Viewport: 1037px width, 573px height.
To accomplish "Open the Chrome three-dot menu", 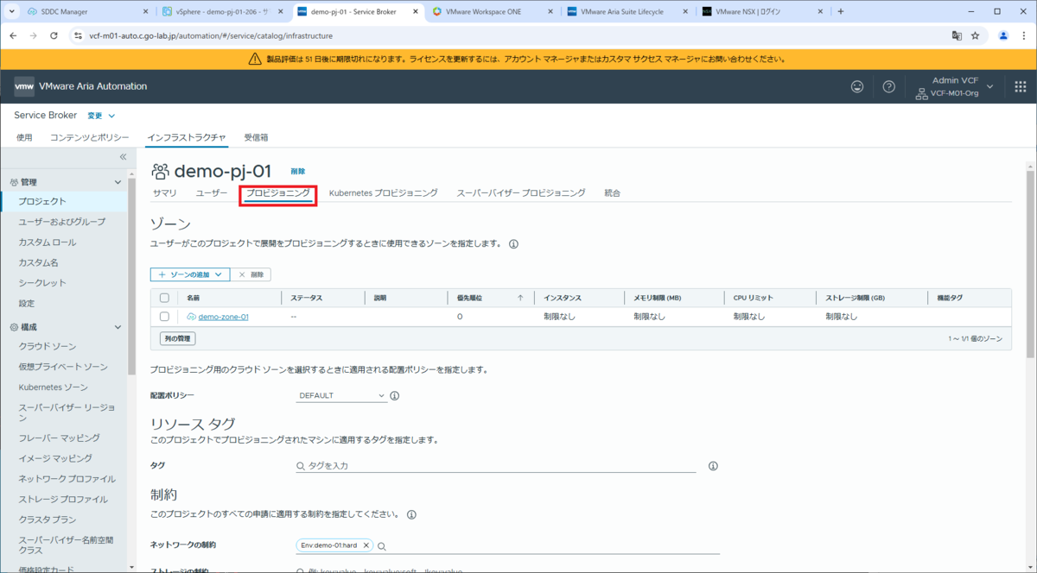I will [1023, 36].
